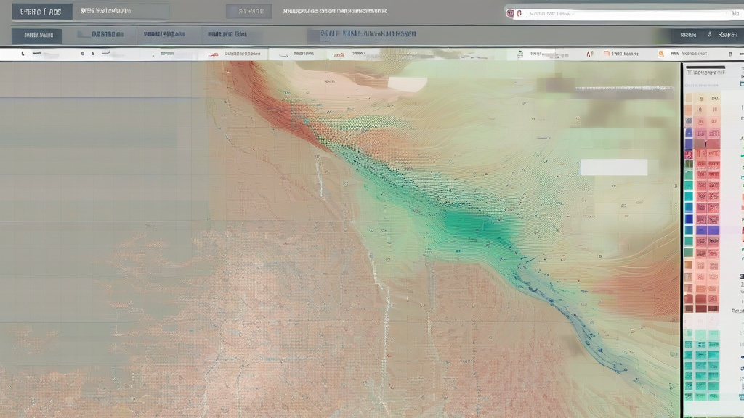This screenshot has height=418, width=744.
Task: Click the leftmost icon in the map toolbar
Action: pos(23,54)
